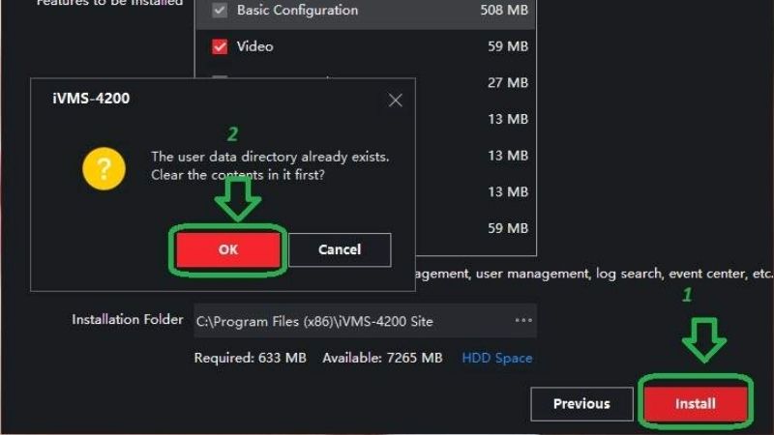Click the green step number 1 annotation
Viewport: 774px width, 435px height.
688,295
